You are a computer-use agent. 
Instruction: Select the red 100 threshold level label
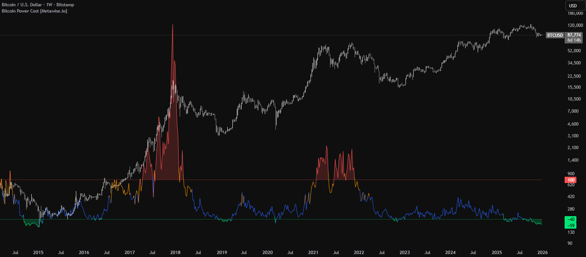(x=571, y=180)
